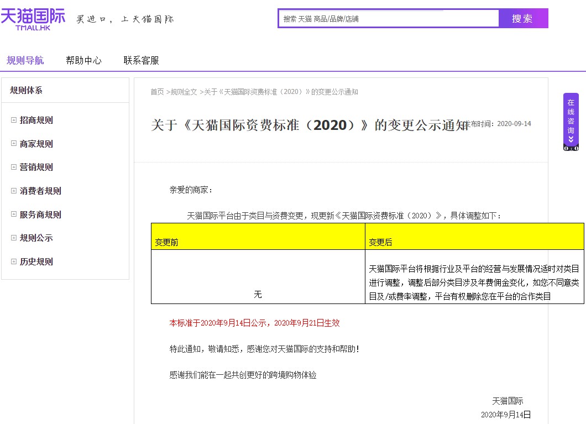The image size is (586, 424).
Task: Click the 特此通知，敬请知悉 paragraph
Action: 264,349
